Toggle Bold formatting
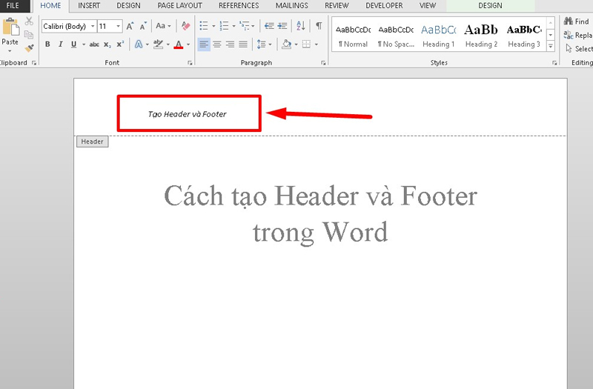The image size is (593, 389). 47,44
